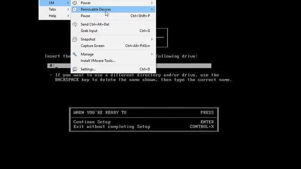
Task: Open the VM menu item
Action: click(x=55, y=3)
